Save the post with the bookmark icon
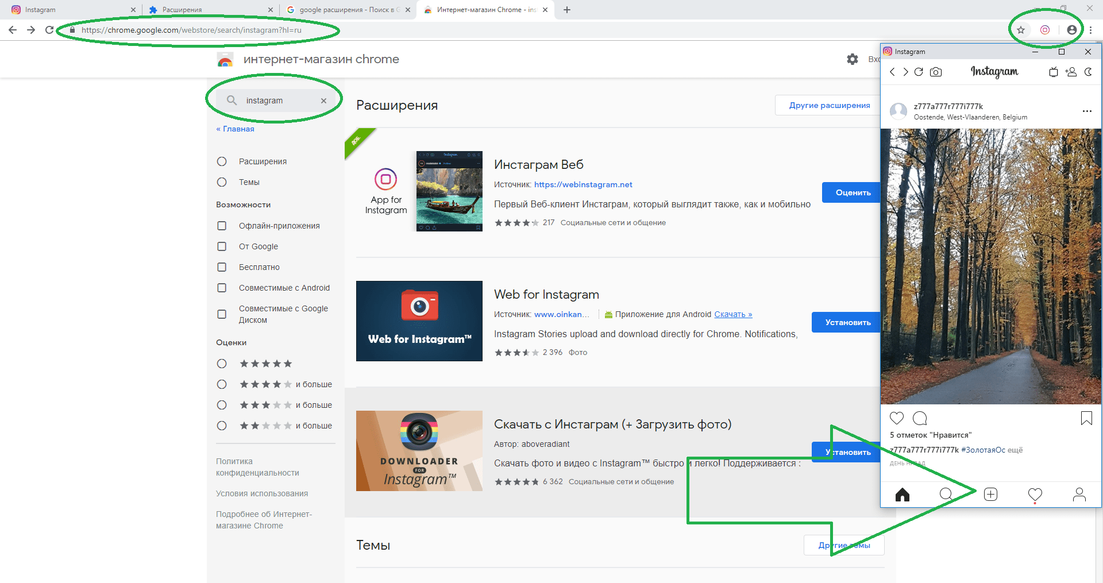The width and height of the screenshot is (1103, 583). [1086, 418]
